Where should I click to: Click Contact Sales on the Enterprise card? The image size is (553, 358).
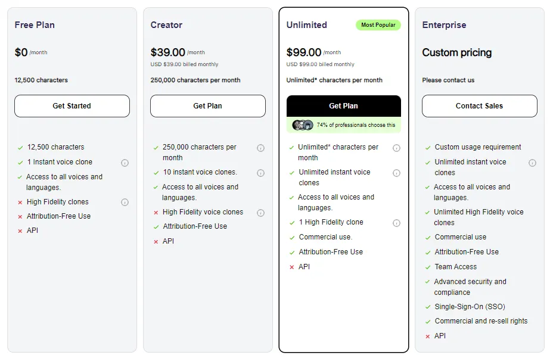coord(480,106)
